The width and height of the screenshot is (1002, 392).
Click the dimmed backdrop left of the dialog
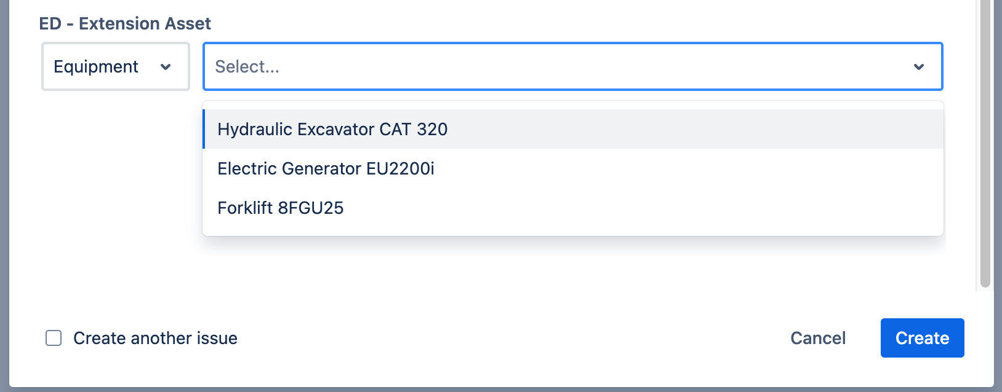(4, 197)
